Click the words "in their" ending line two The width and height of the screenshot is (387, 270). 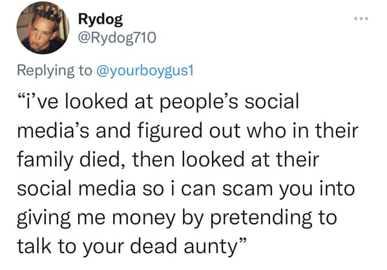pos(325,131)
